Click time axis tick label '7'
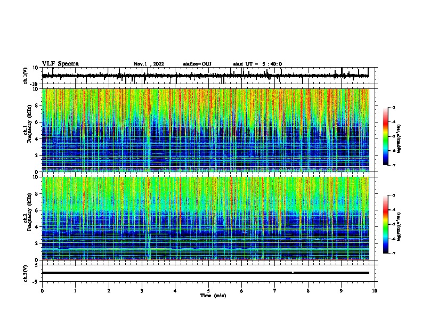Screen dimensions: 422x326 (x=275, y=291)
